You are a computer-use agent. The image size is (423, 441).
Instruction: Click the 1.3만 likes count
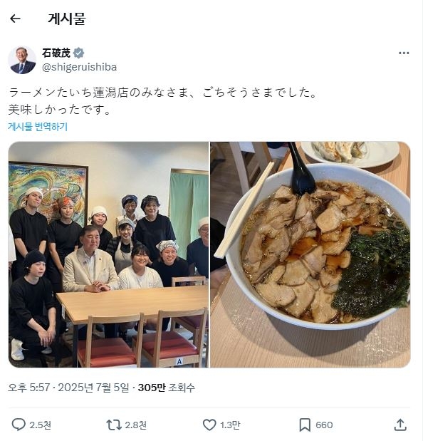pos(230,425)
